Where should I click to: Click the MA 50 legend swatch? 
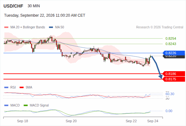51,27
